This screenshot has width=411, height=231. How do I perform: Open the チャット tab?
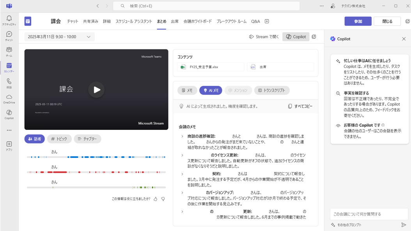click(73, 21)
